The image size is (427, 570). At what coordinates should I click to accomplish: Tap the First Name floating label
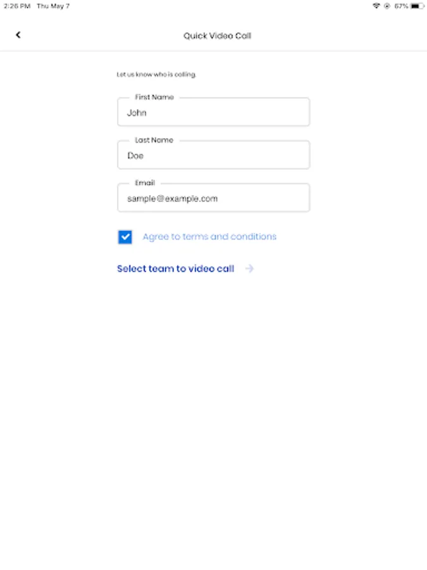[x=154, y=97]
